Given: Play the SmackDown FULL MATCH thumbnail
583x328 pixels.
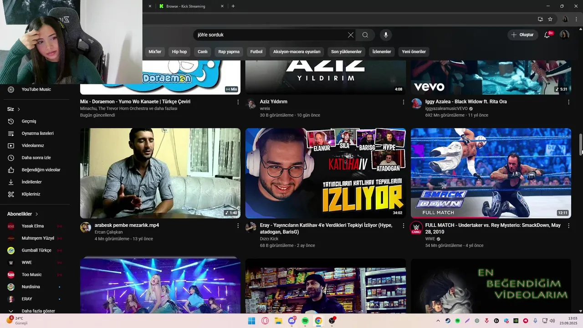Looking at the screenshot, I should (491, 173).
